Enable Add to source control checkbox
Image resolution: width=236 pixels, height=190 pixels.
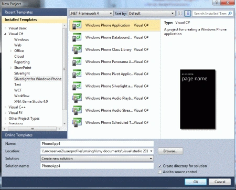click(160, 172)
